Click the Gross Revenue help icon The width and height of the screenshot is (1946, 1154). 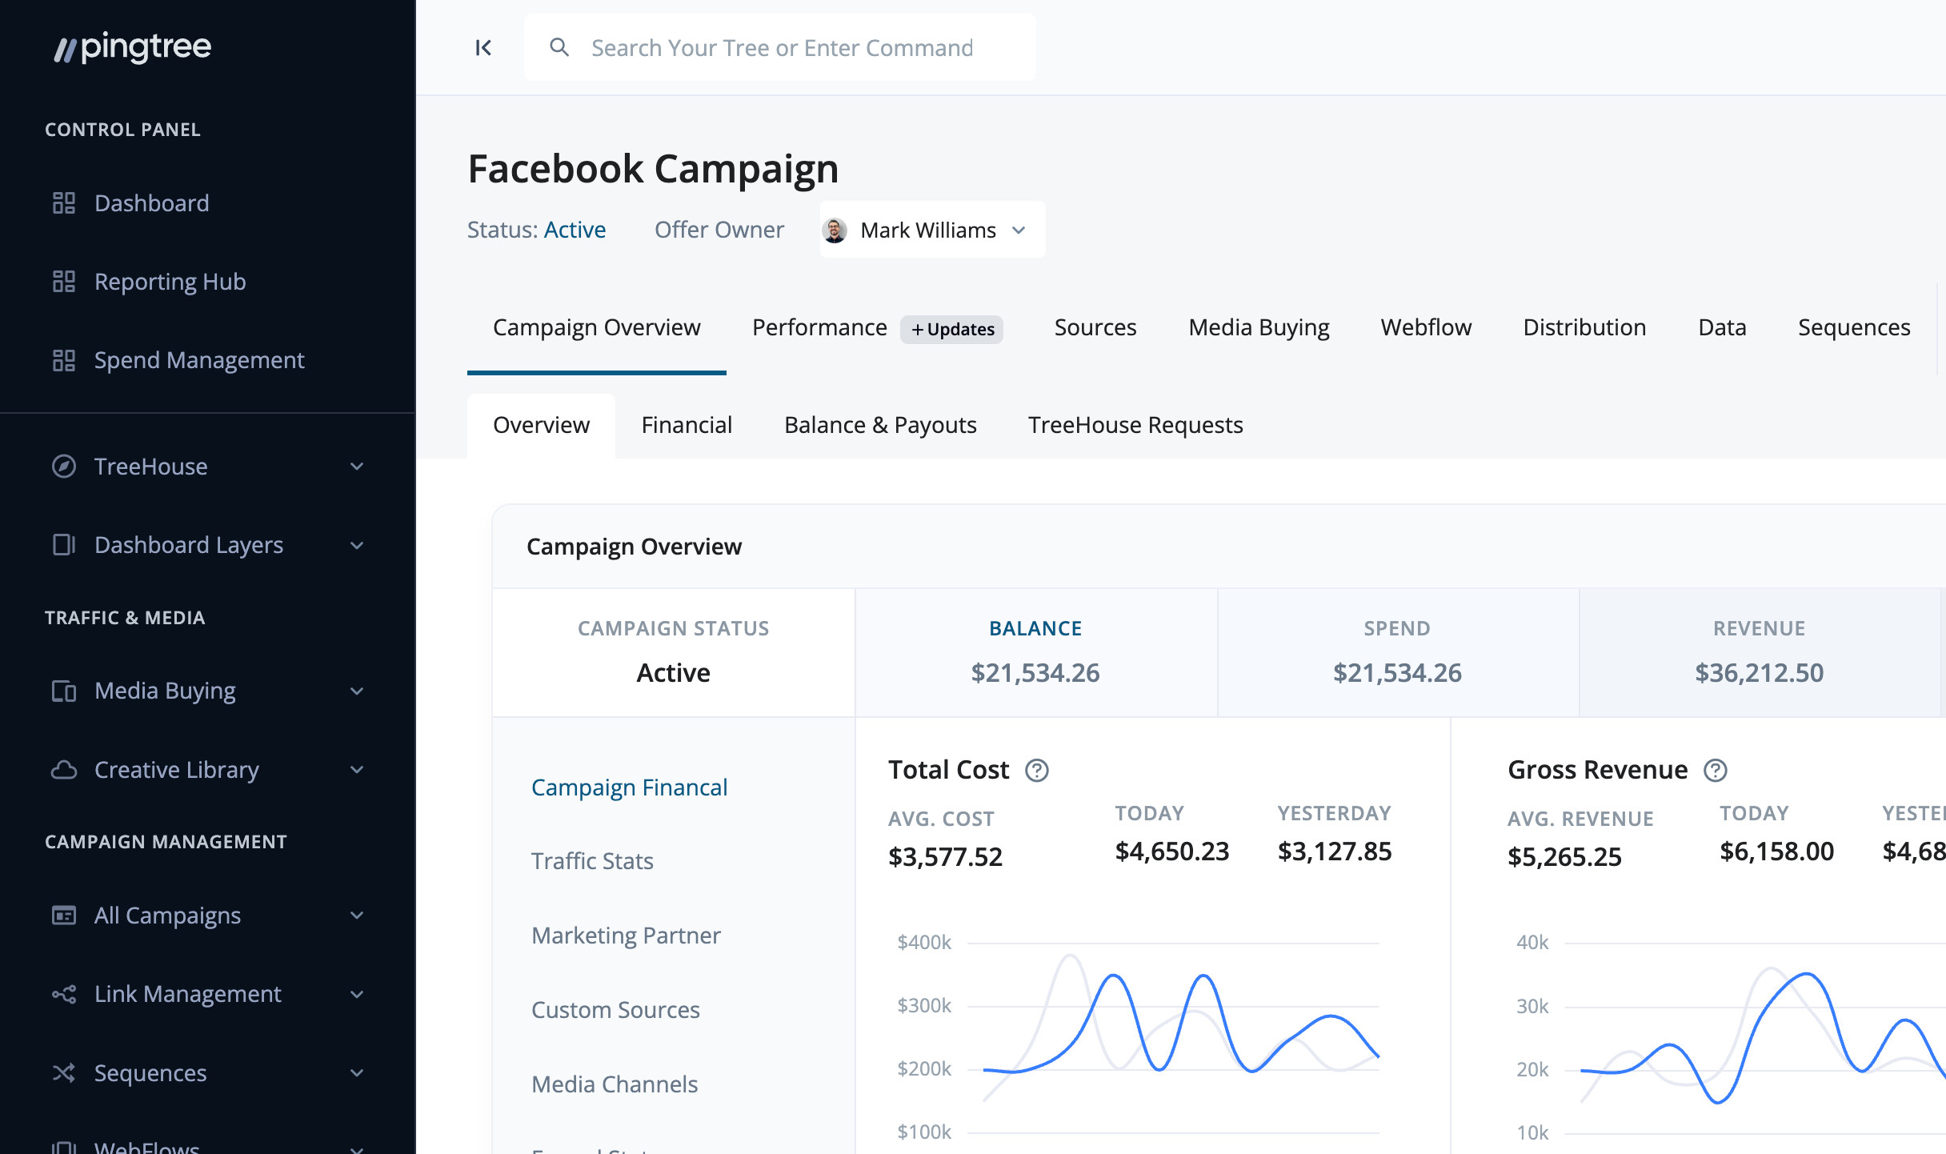(x=1716, y=771)
